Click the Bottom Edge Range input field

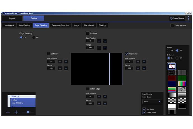point(90,103)
